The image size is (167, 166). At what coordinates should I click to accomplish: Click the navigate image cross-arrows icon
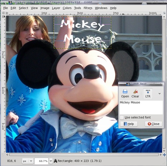click(164, 155)
